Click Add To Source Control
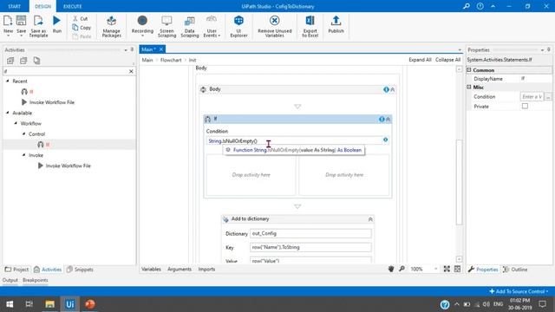 [x=519, y=291]
